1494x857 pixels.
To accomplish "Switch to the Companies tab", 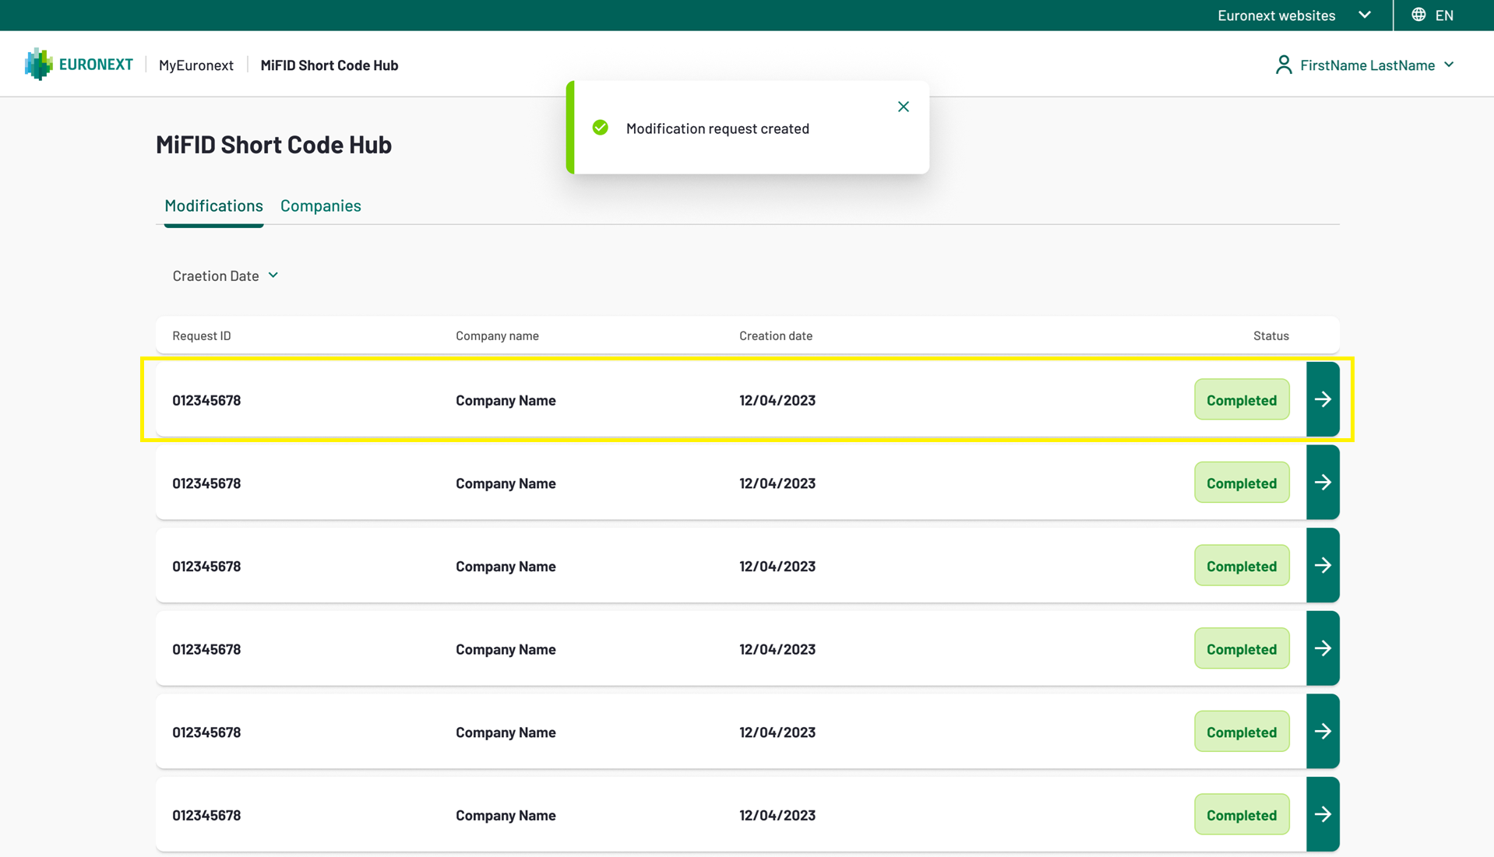I will click(320, 205).
